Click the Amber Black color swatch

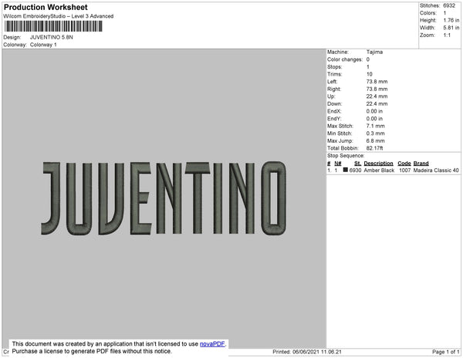point(345,170)
